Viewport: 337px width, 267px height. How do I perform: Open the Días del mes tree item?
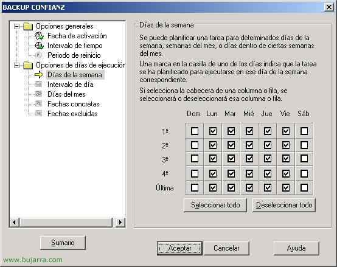(66, 94)
